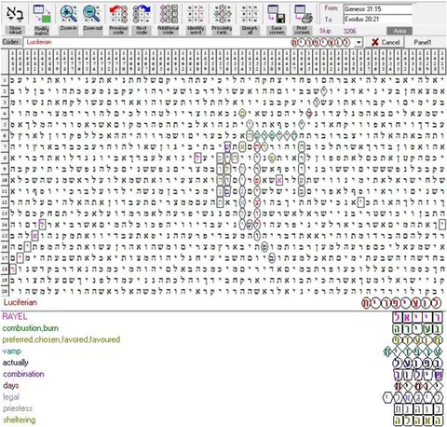Click matrix row number 10
447x427 pixels.
5,180
